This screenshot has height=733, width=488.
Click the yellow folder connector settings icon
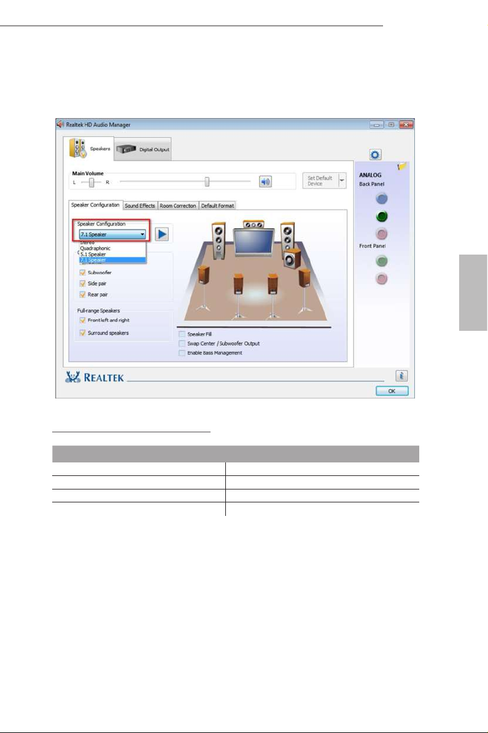401,167
